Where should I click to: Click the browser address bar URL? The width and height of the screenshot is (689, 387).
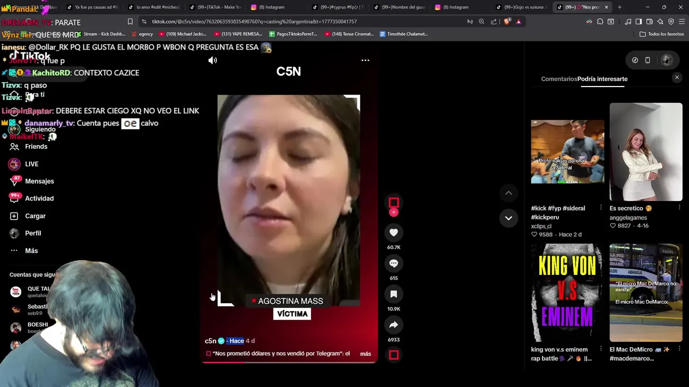click(254, 21)
